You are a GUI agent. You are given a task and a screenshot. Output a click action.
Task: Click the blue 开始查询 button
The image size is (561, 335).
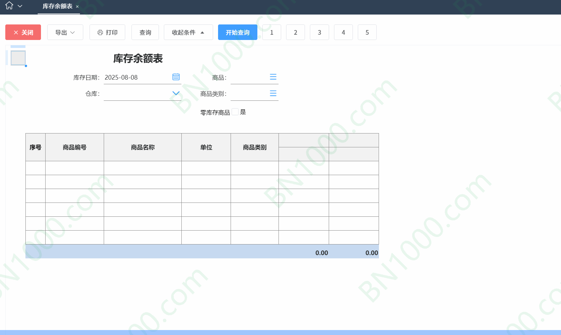coord(238,32)
